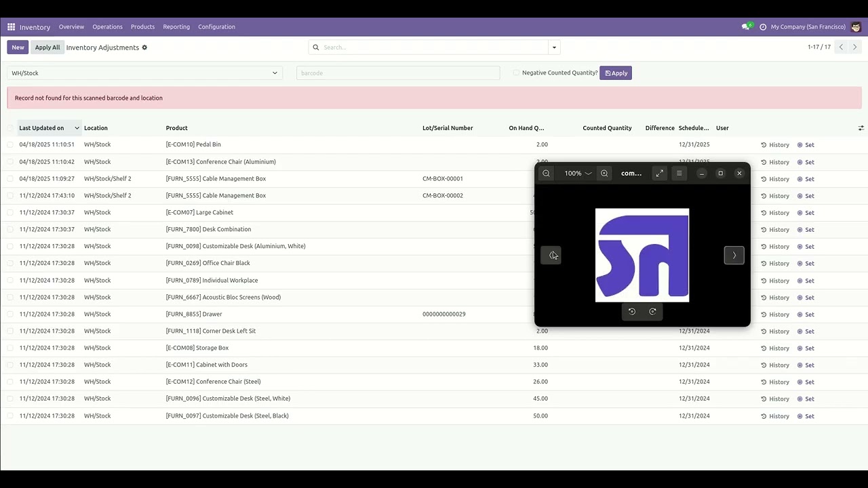Click lot number CM-BOX-00001

(443, 179)
